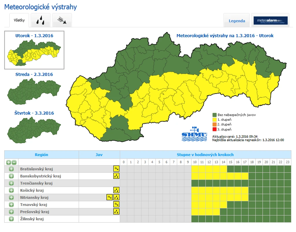The height and width of the screenshot is (232, 296).
Task: Click the meteoalarm logo button
Action: pyautogui.click(x=271, y=21)
